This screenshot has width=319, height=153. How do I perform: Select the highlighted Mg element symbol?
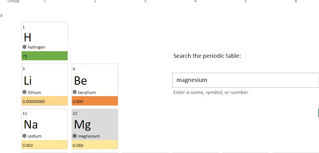click(82, 125)
